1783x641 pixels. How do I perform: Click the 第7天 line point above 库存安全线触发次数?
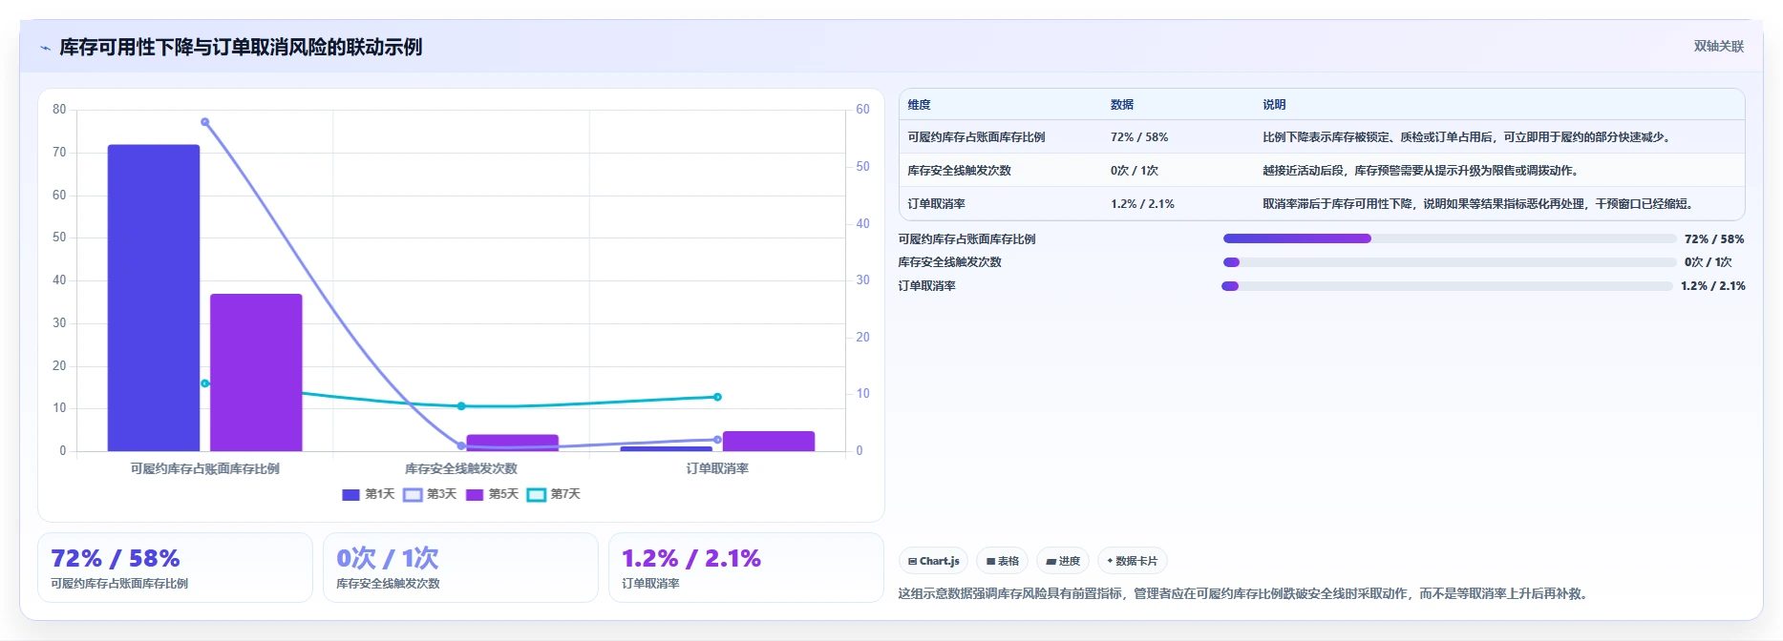point(461,406)
